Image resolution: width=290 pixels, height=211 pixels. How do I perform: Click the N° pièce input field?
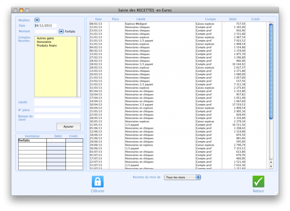point(58,110)
